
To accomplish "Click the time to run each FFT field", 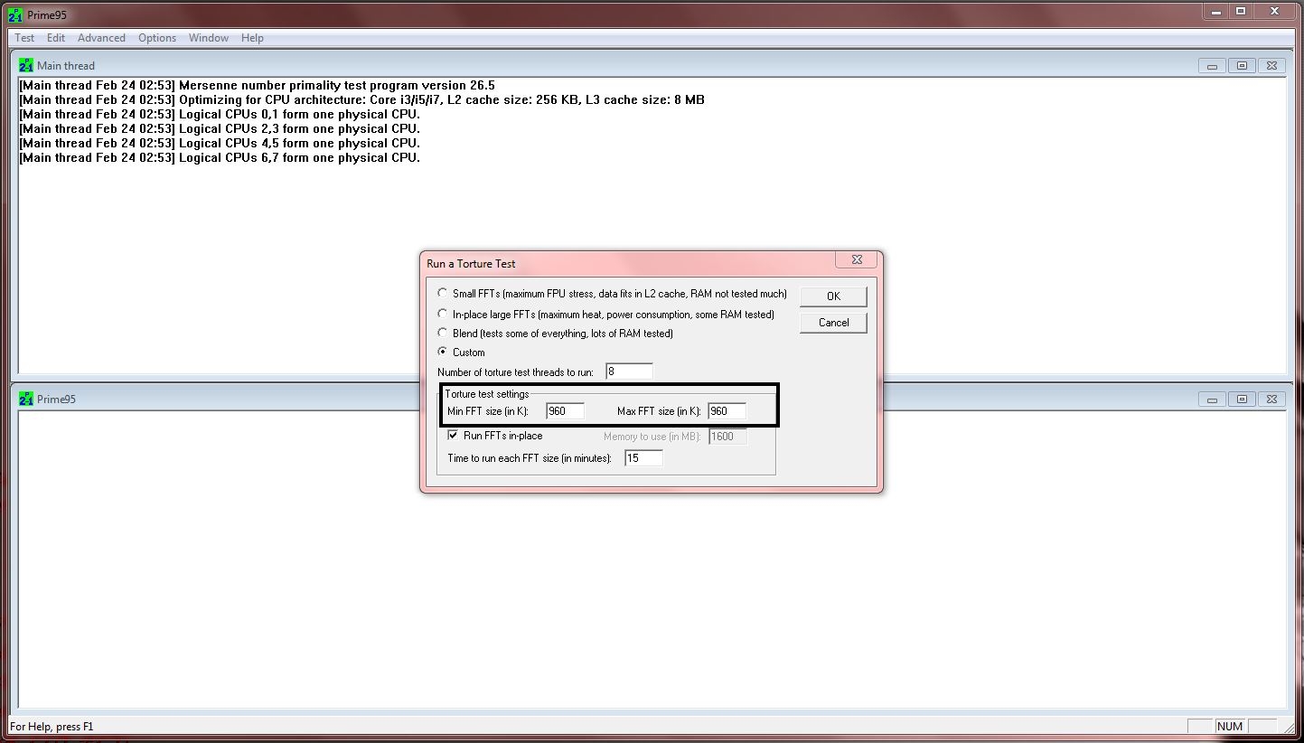I will click(x=643, y=458).
